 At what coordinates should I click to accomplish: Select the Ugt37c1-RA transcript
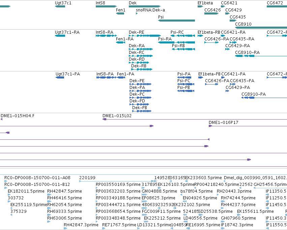[x=60, y=36]
